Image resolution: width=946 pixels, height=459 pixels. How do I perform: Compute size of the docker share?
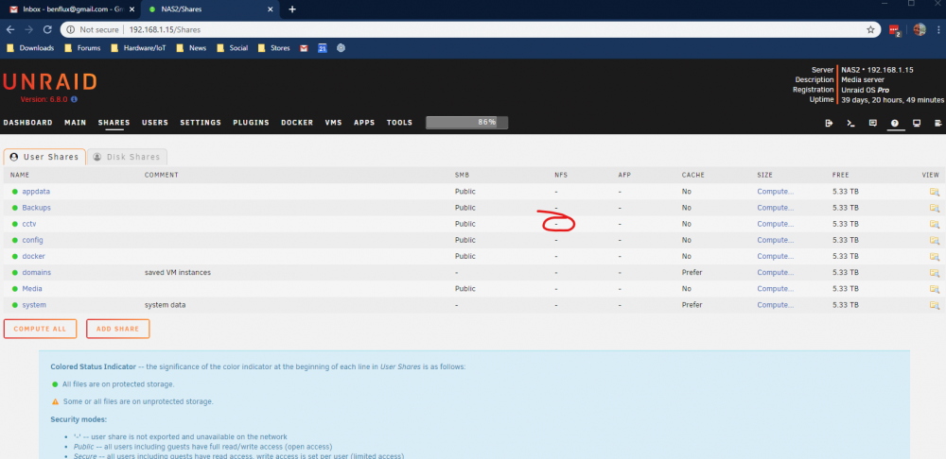tap(776, 257)
